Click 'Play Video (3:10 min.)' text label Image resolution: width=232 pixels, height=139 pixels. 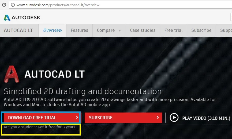[206, 118]
